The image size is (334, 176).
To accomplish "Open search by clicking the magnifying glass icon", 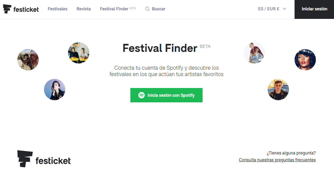I will [147, 9].
